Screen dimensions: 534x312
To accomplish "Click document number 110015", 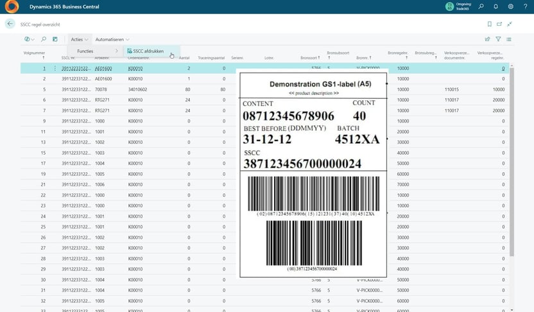I will pos(452,90).
